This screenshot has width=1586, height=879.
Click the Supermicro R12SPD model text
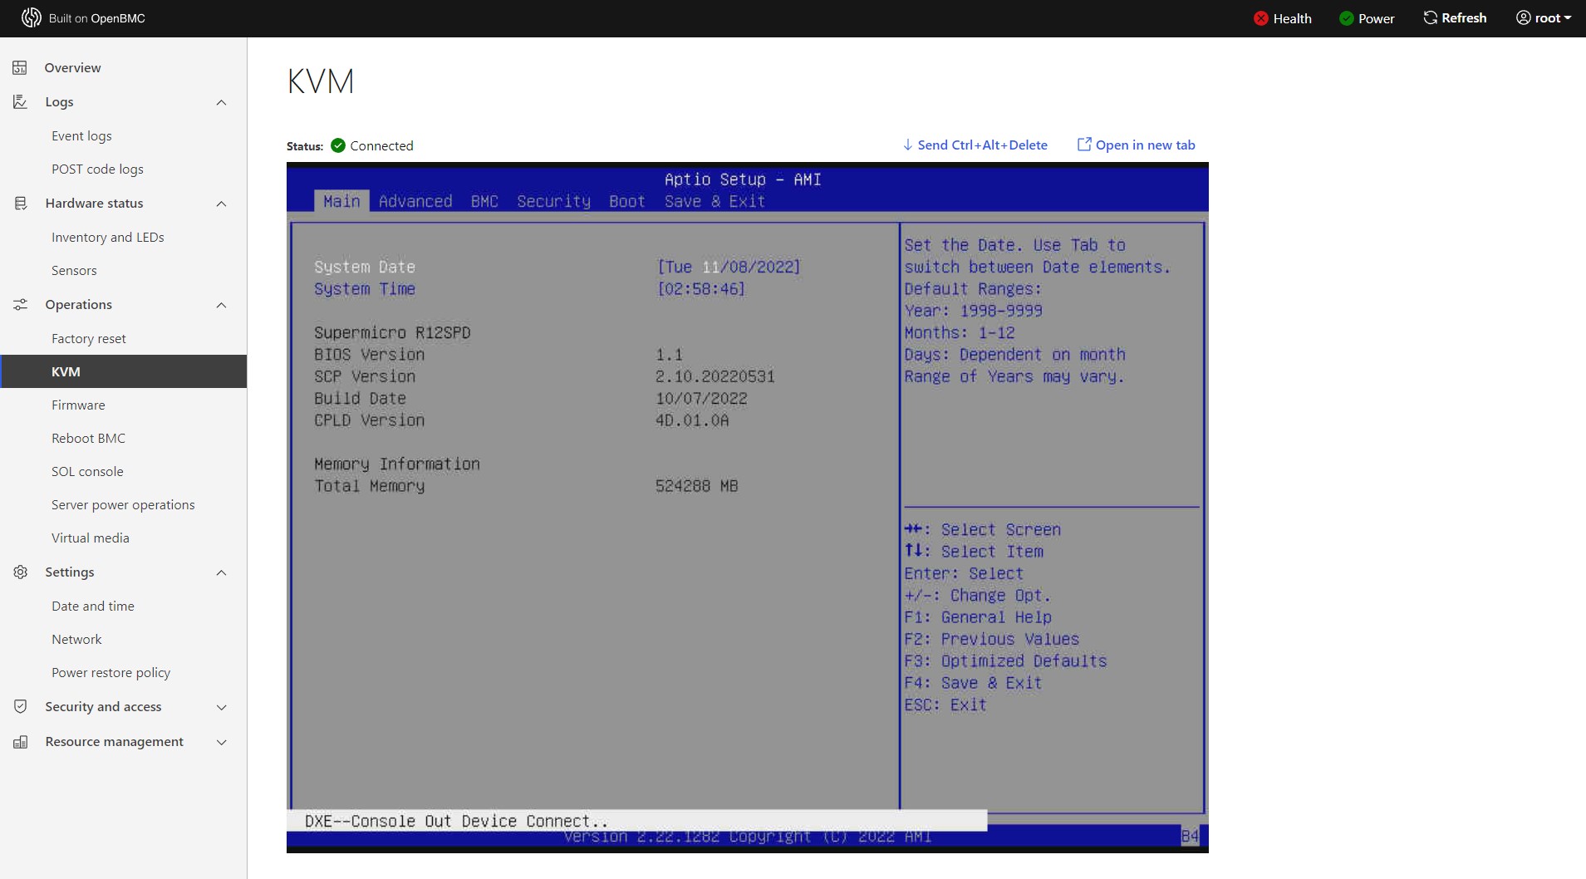coord(392,332)
